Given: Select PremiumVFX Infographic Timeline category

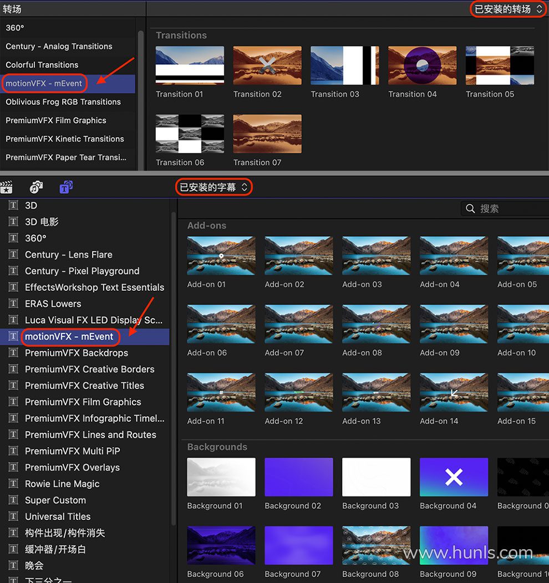Looking at the screenshot, I should [85, 418].
